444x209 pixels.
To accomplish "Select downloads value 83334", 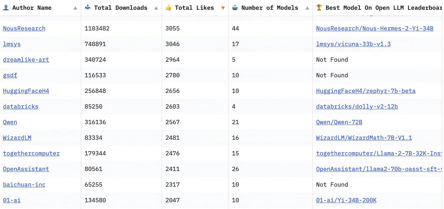I will (x=93, y=138).
